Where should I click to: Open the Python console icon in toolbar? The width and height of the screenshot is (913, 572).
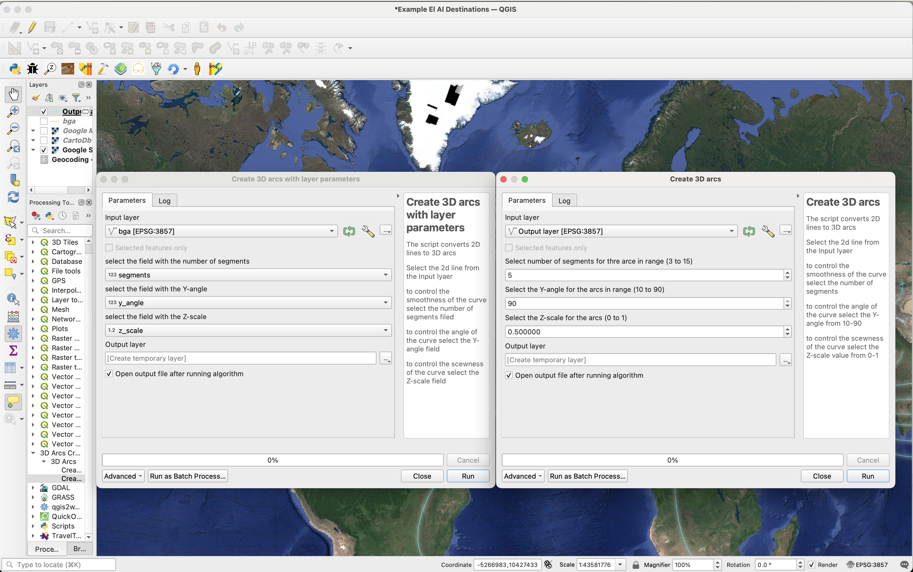(15, 69)
